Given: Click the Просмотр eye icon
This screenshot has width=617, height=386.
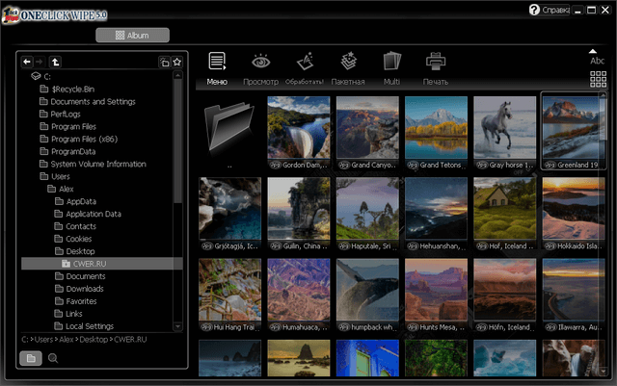Looking at the screenshot, I should [x=260, y=64].
